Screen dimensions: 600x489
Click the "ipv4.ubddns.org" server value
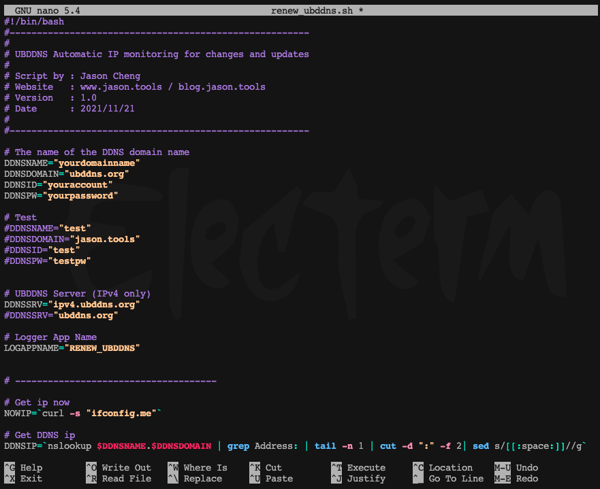click(94, 305)
